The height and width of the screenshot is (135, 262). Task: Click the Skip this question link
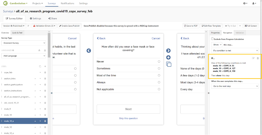click(x=128, y=118)
